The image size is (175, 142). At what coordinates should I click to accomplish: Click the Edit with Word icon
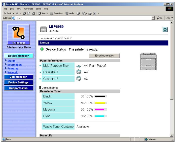click(x=94, y=14)
